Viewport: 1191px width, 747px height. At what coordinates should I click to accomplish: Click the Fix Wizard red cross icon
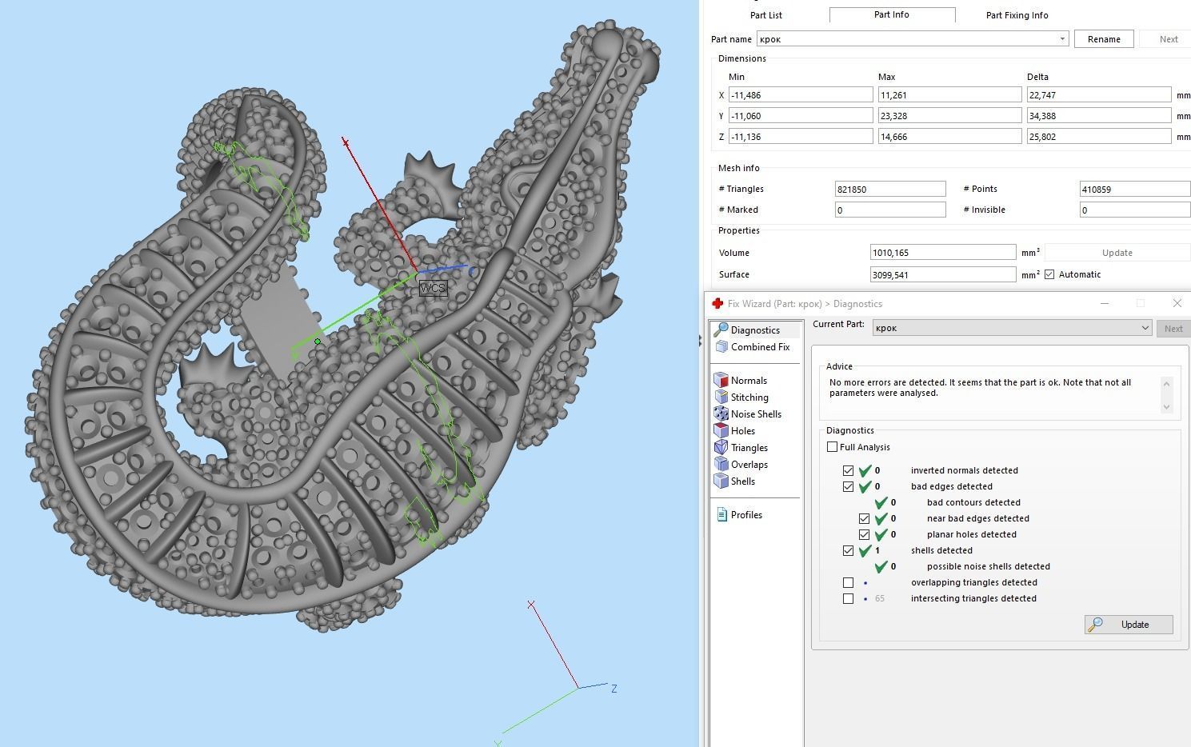pyautogui.click(x=717, y=304)
